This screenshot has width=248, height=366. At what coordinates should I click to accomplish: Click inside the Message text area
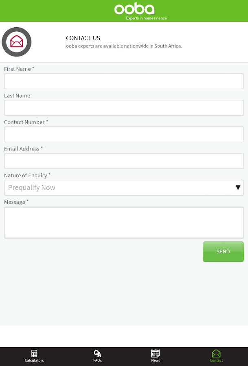(x=124, y=222)
